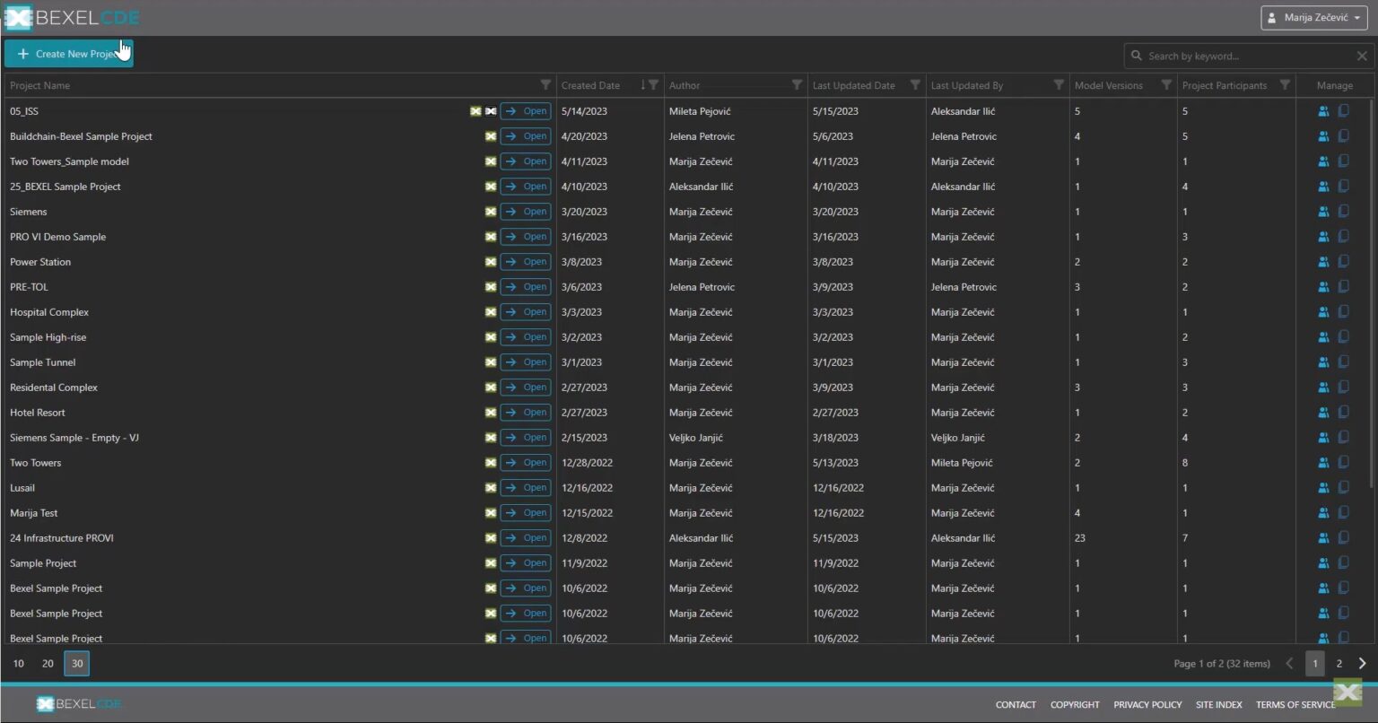
Task: Click the search magnifier icon in keyword search
Action: pyautogui.click(x=1138, y=56)
